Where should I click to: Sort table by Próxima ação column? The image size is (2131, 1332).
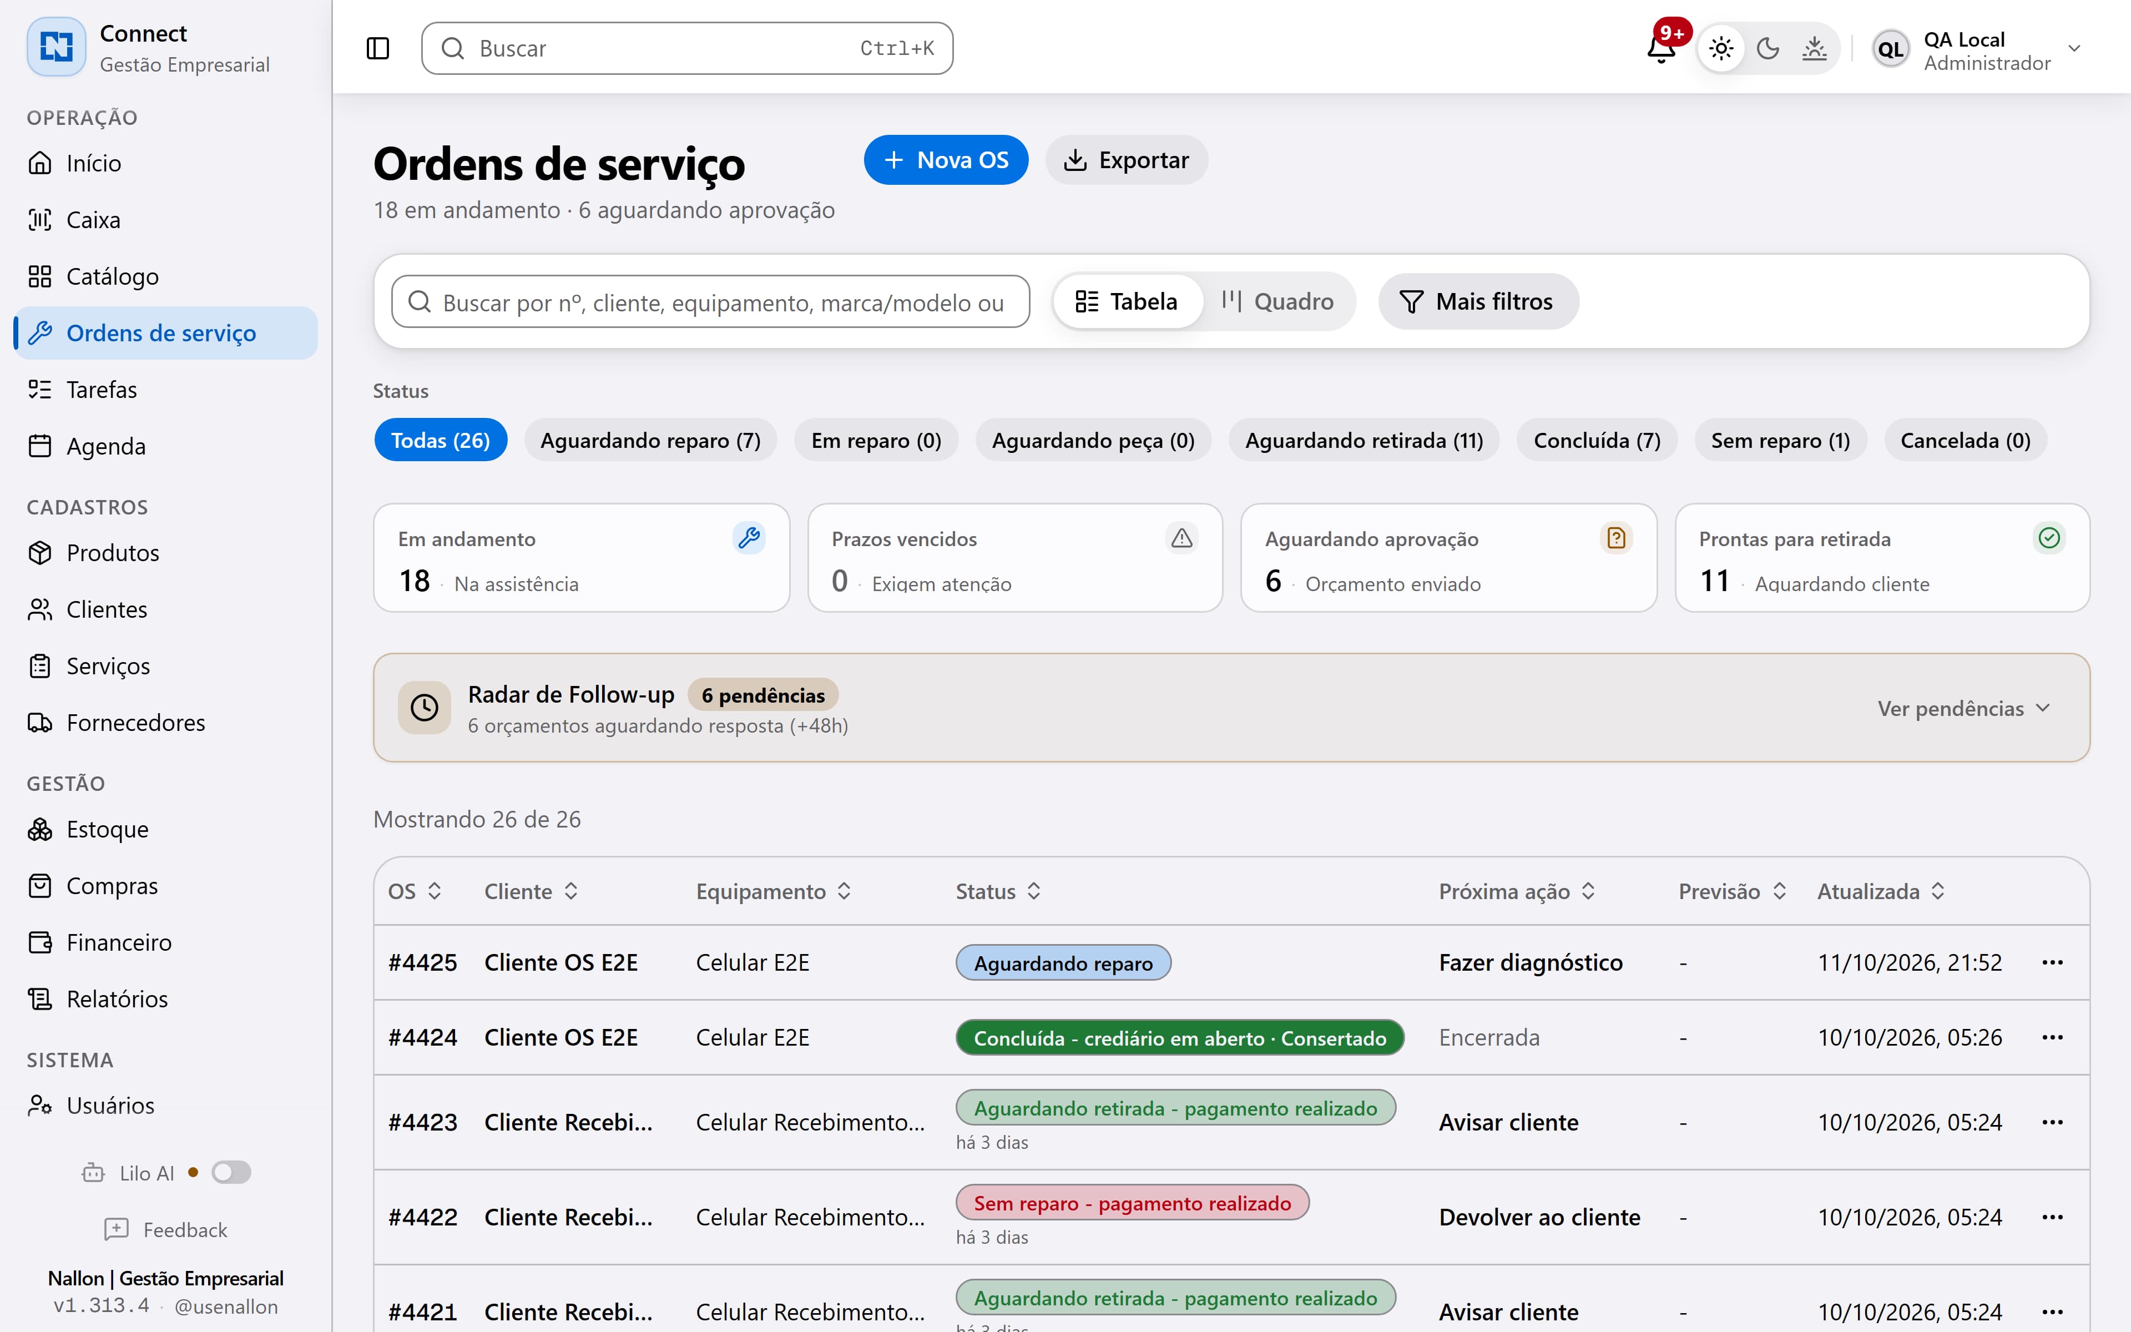[x=1517, y=891]
